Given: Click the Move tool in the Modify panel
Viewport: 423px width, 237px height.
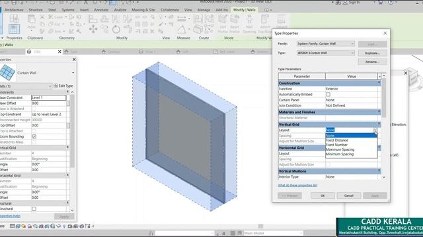Looking at the screenshot, I should [x=93, y=29].
